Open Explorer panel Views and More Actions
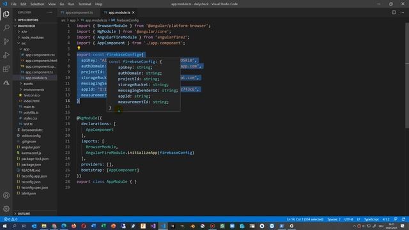 tap(50, 12)
